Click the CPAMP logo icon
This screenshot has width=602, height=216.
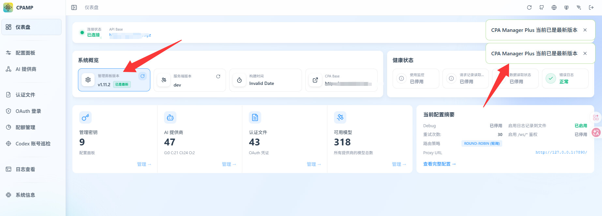pos(8,7)
